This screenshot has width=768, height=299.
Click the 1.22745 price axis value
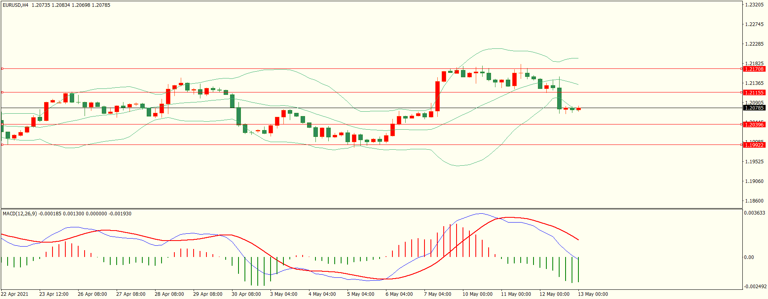(x=754, y=24)
